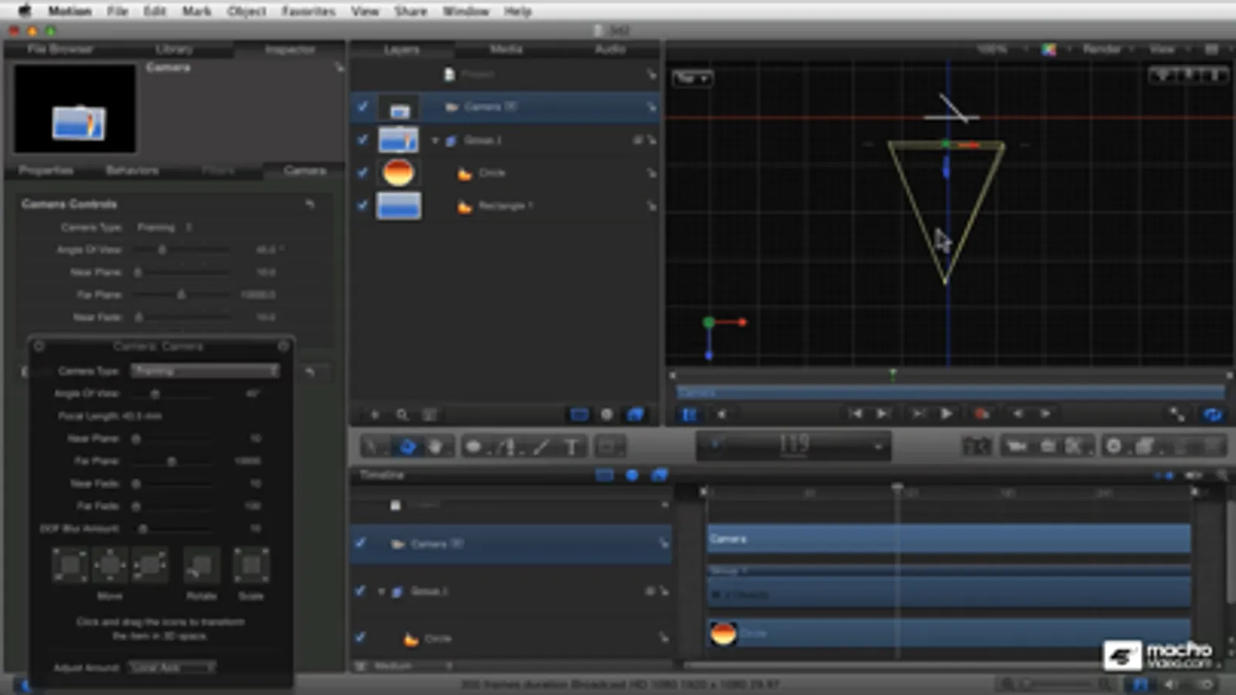Click the Pan hand tool
Image resolution: width=1236 pixels, height=695 pixels.
tap(436, 447)
